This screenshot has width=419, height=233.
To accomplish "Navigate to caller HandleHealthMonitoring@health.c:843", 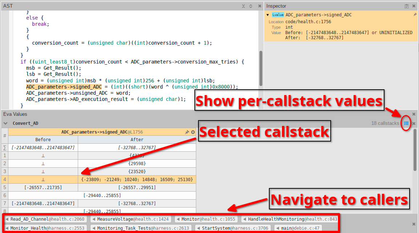I will point(290,219).
